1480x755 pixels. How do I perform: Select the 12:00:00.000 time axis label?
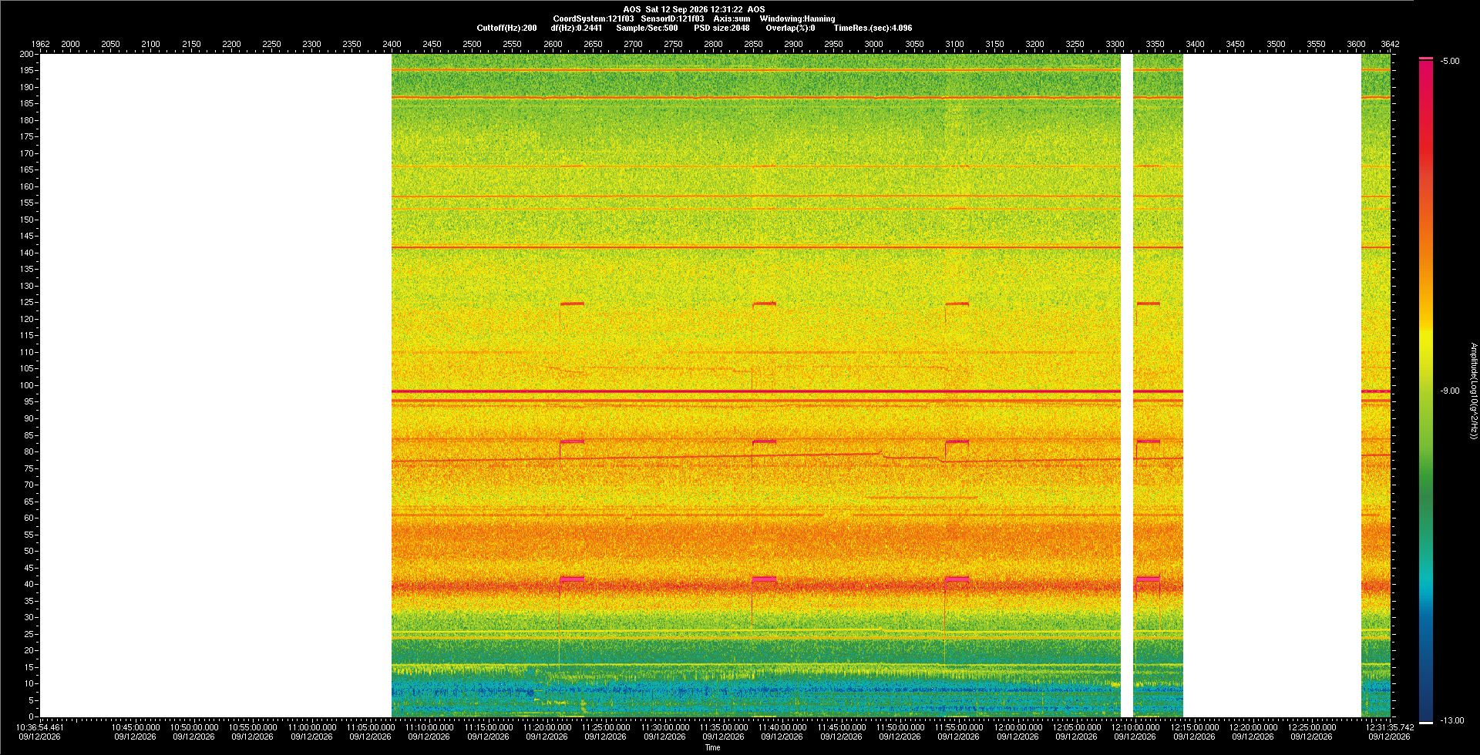coord(1017,726)
